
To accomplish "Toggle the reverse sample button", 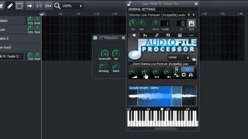I will [176, 69].
